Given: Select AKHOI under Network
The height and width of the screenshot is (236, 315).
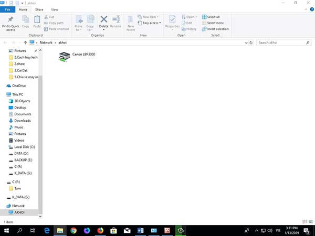Looking at the screenshot, I should pos(19,212).
